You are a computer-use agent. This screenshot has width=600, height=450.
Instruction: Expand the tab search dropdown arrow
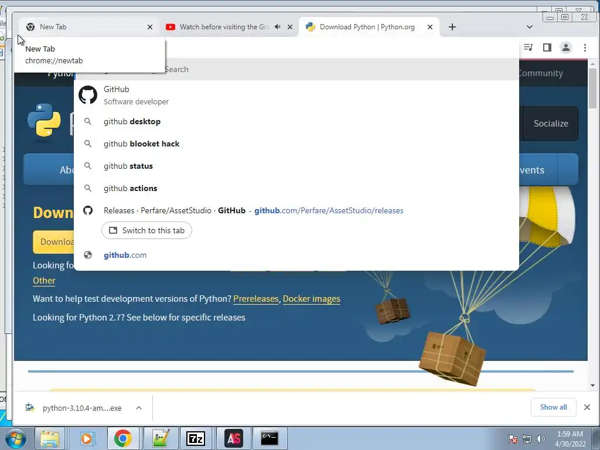pos(530,27)
